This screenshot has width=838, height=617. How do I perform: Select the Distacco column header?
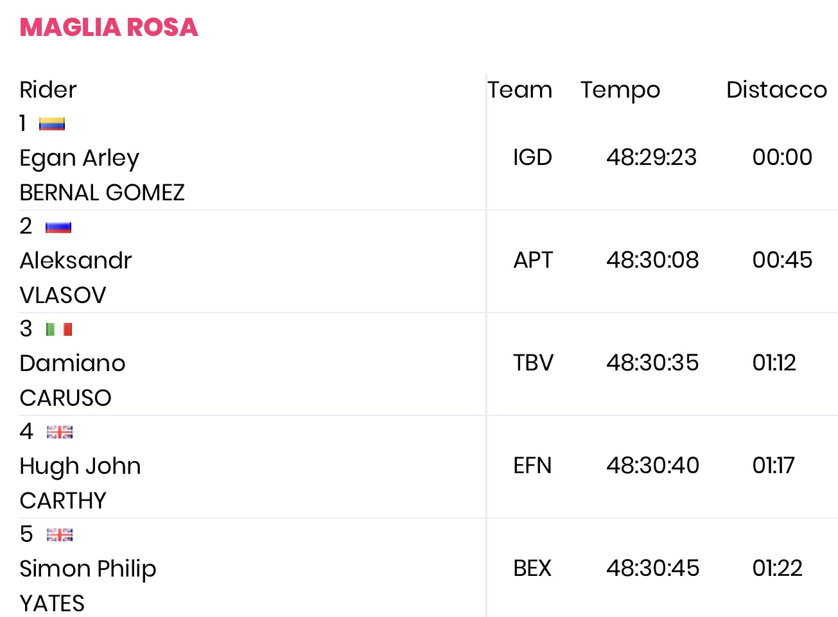[776, 90]
